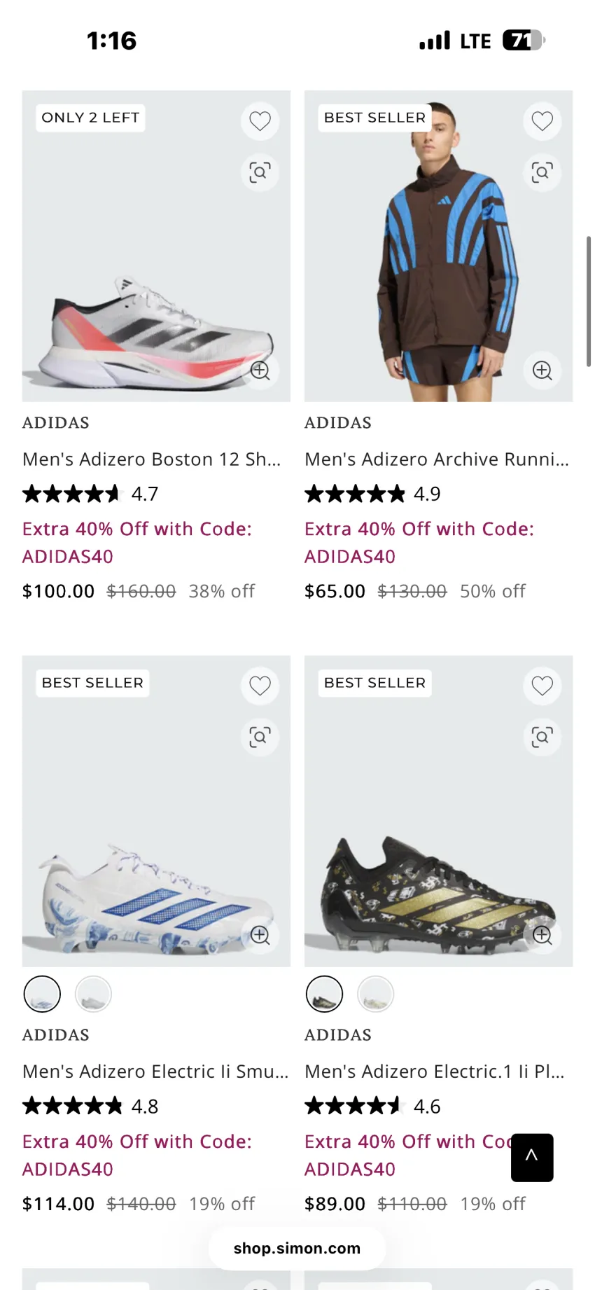Magnify the brown jacket product image
595x1290 pixels.
click(x=542, y=370)
